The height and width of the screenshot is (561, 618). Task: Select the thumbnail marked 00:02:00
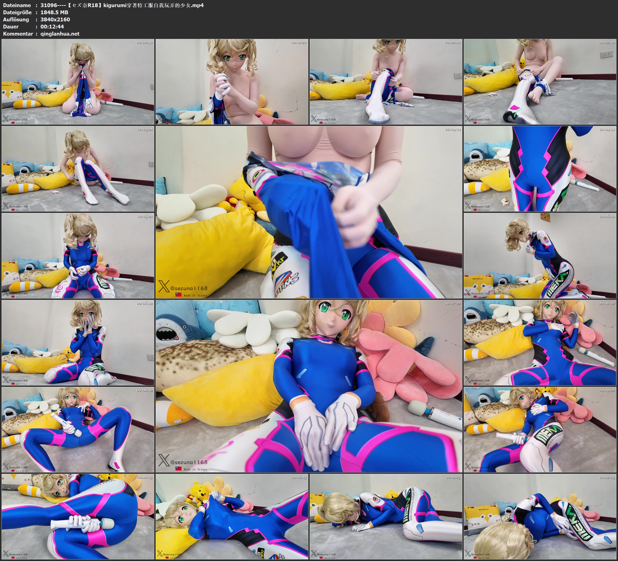click(386, 82)
